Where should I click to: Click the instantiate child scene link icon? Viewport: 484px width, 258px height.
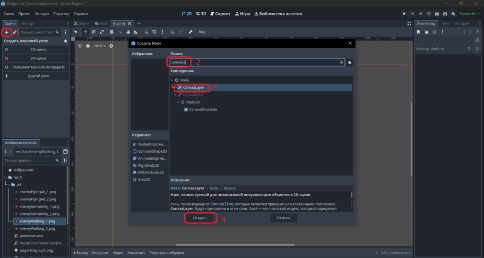coord(15,32)
